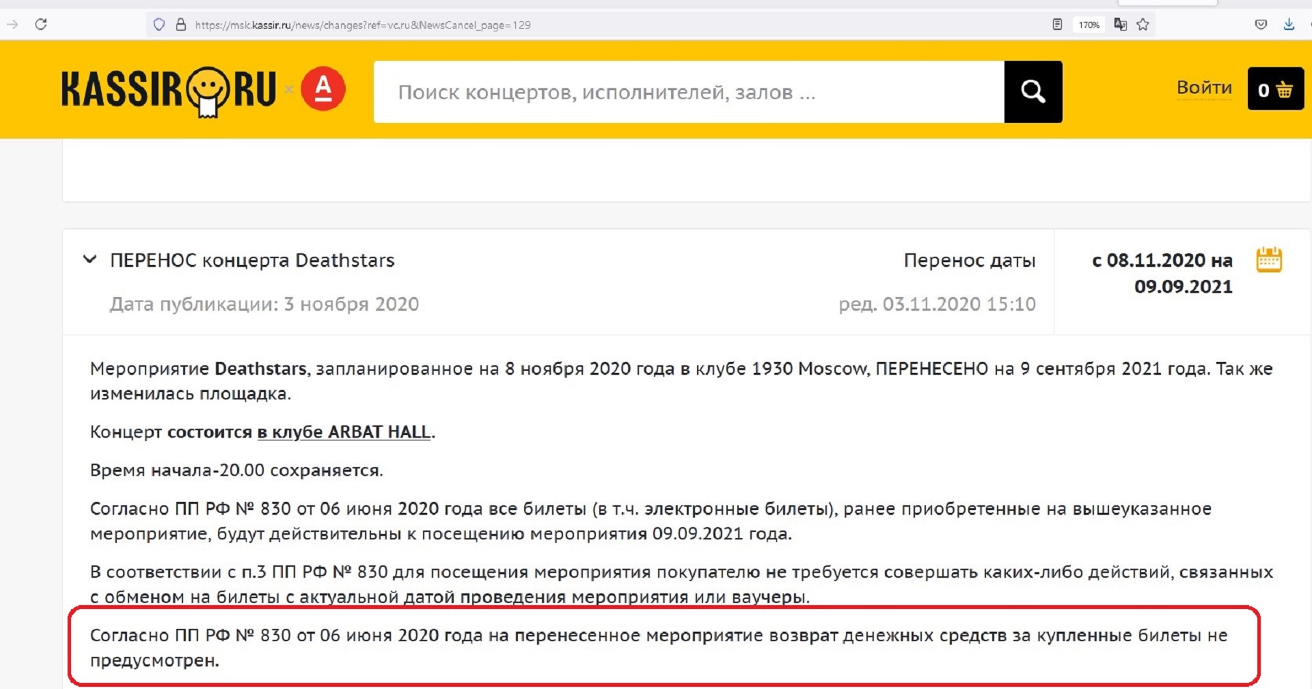The image size is (1312, 689).
Task: Bookmark this page with the star icon
Action: [x=1143, y=25]
